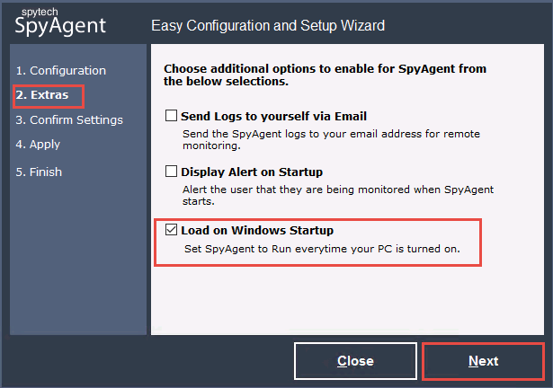Select step 1. Configuration in sidebar
553x388 pixels.
tap(60, 70)
